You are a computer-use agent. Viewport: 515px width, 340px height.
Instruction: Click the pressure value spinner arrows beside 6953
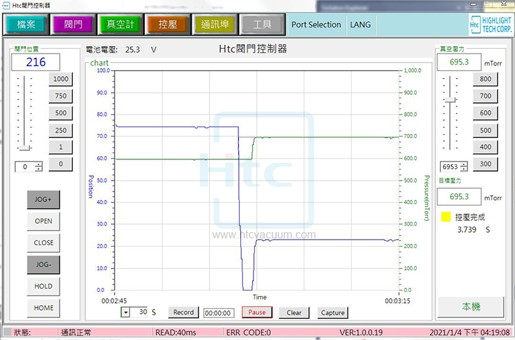point(463,167)
